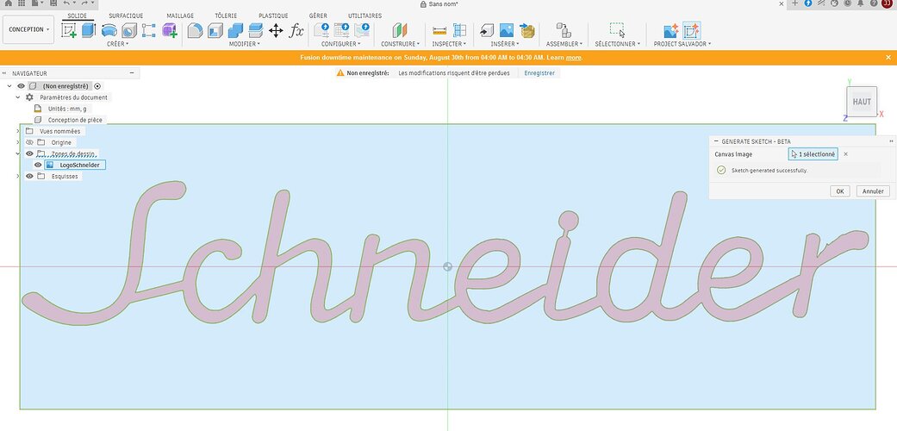Viewport: 897px width, 431px height.
Task: Click the Redo arrow
Action: pyautogui.click(x=84, y=3)
